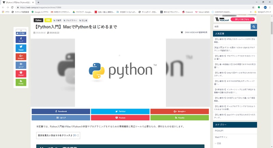Open the Webデザイン category

click(221, 137)
